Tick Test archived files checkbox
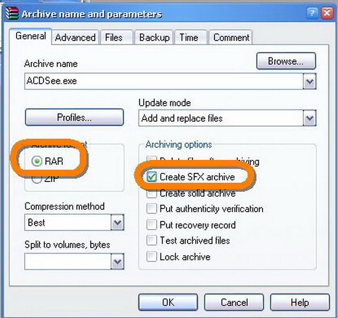The width and height of the screenshot is (338, 318). point(152,240)
